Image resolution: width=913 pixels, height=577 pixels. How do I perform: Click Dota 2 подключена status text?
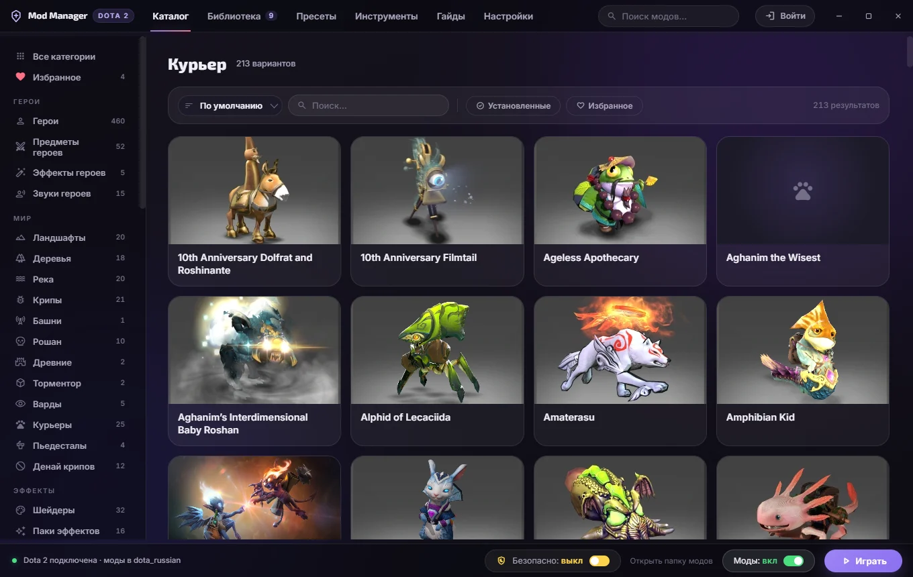pos(102,561)
